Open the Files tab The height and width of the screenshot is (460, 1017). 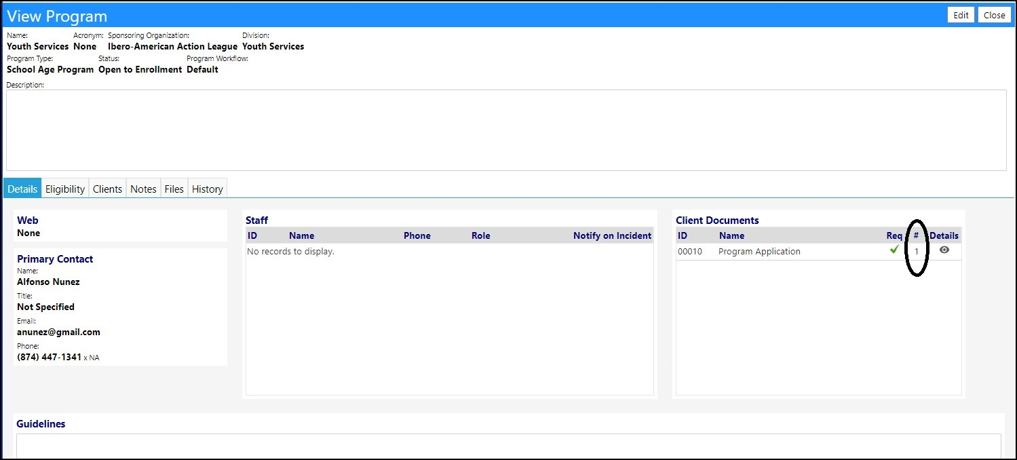point(174,189)
